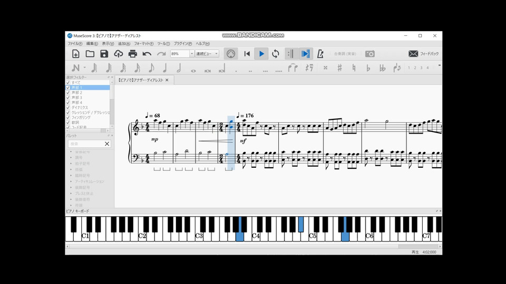Open the 追加(A) menu
The width and height of the screenshot is (506, 284).
tap(124, 44)
